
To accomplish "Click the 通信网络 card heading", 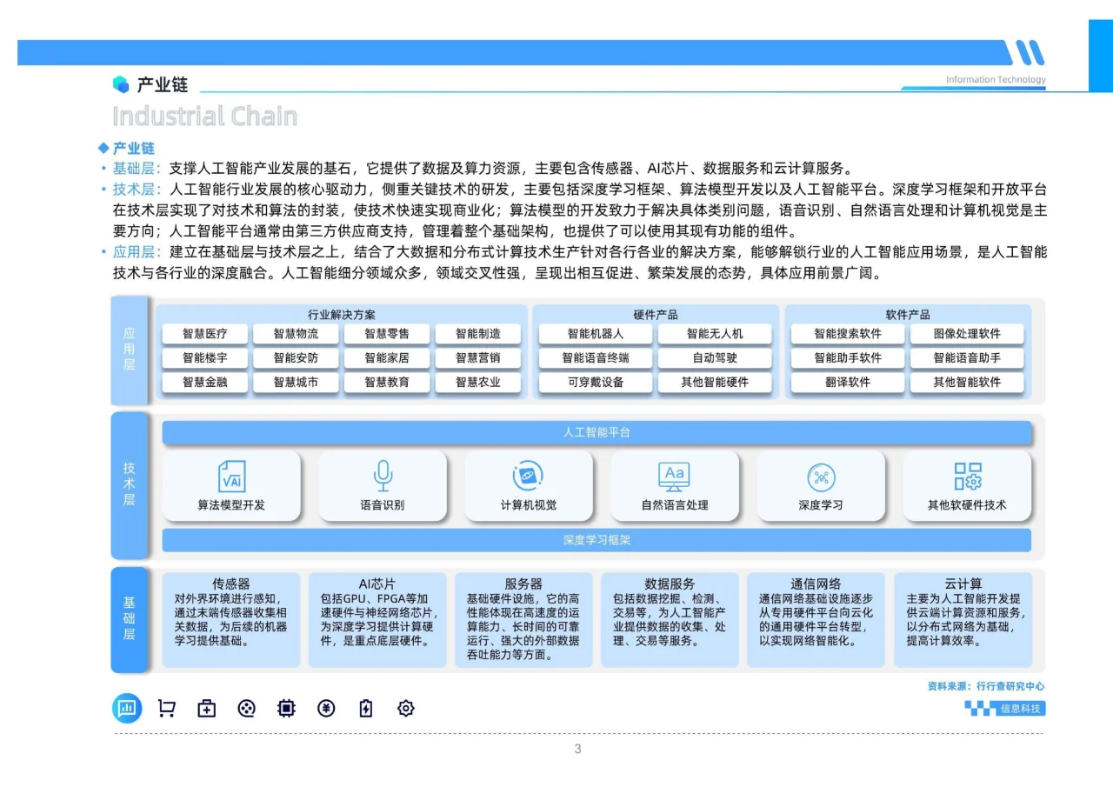I will click(x=816, y=584).
